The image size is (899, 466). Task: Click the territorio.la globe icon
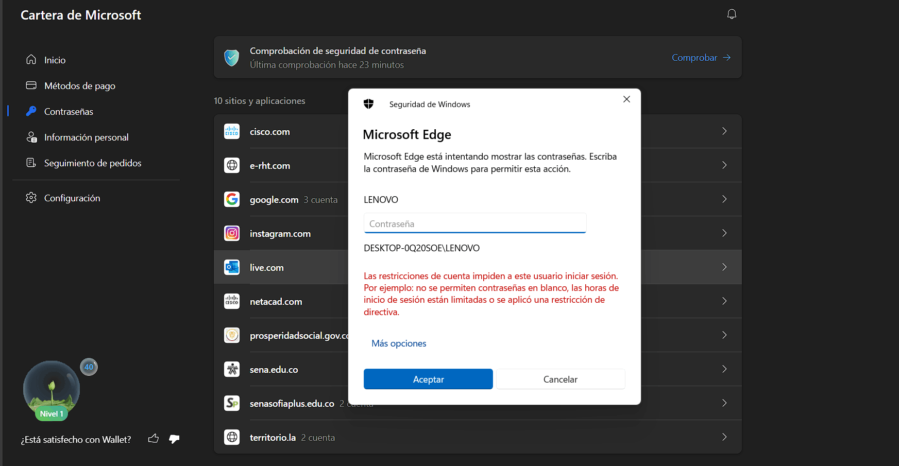[232, 437]
